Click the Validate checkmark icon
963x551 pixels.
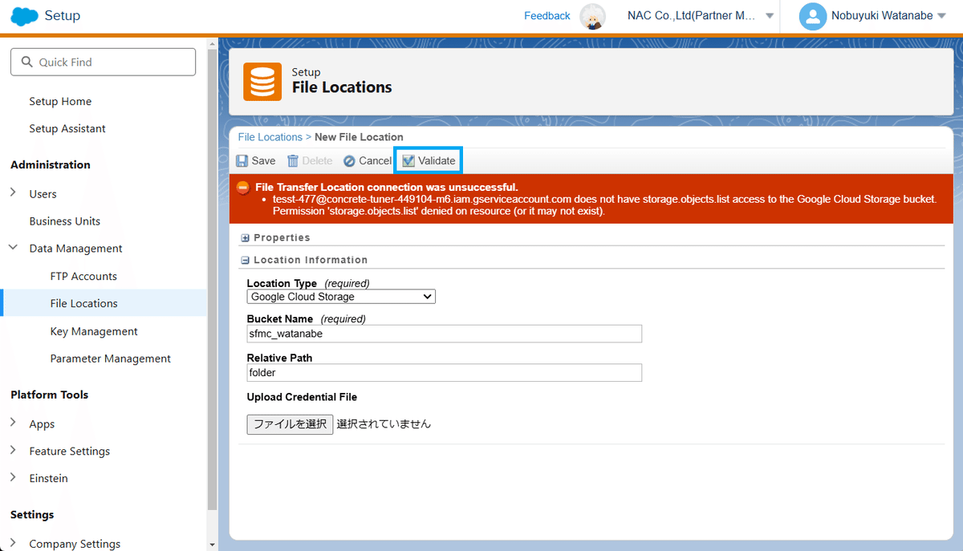pos(408,160)
